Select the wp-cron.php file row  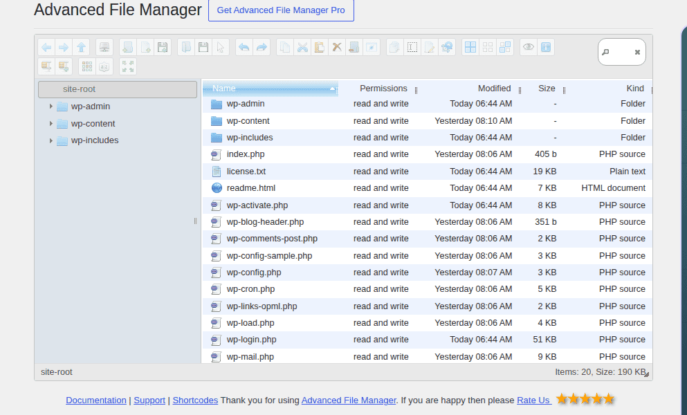[427, 289]
